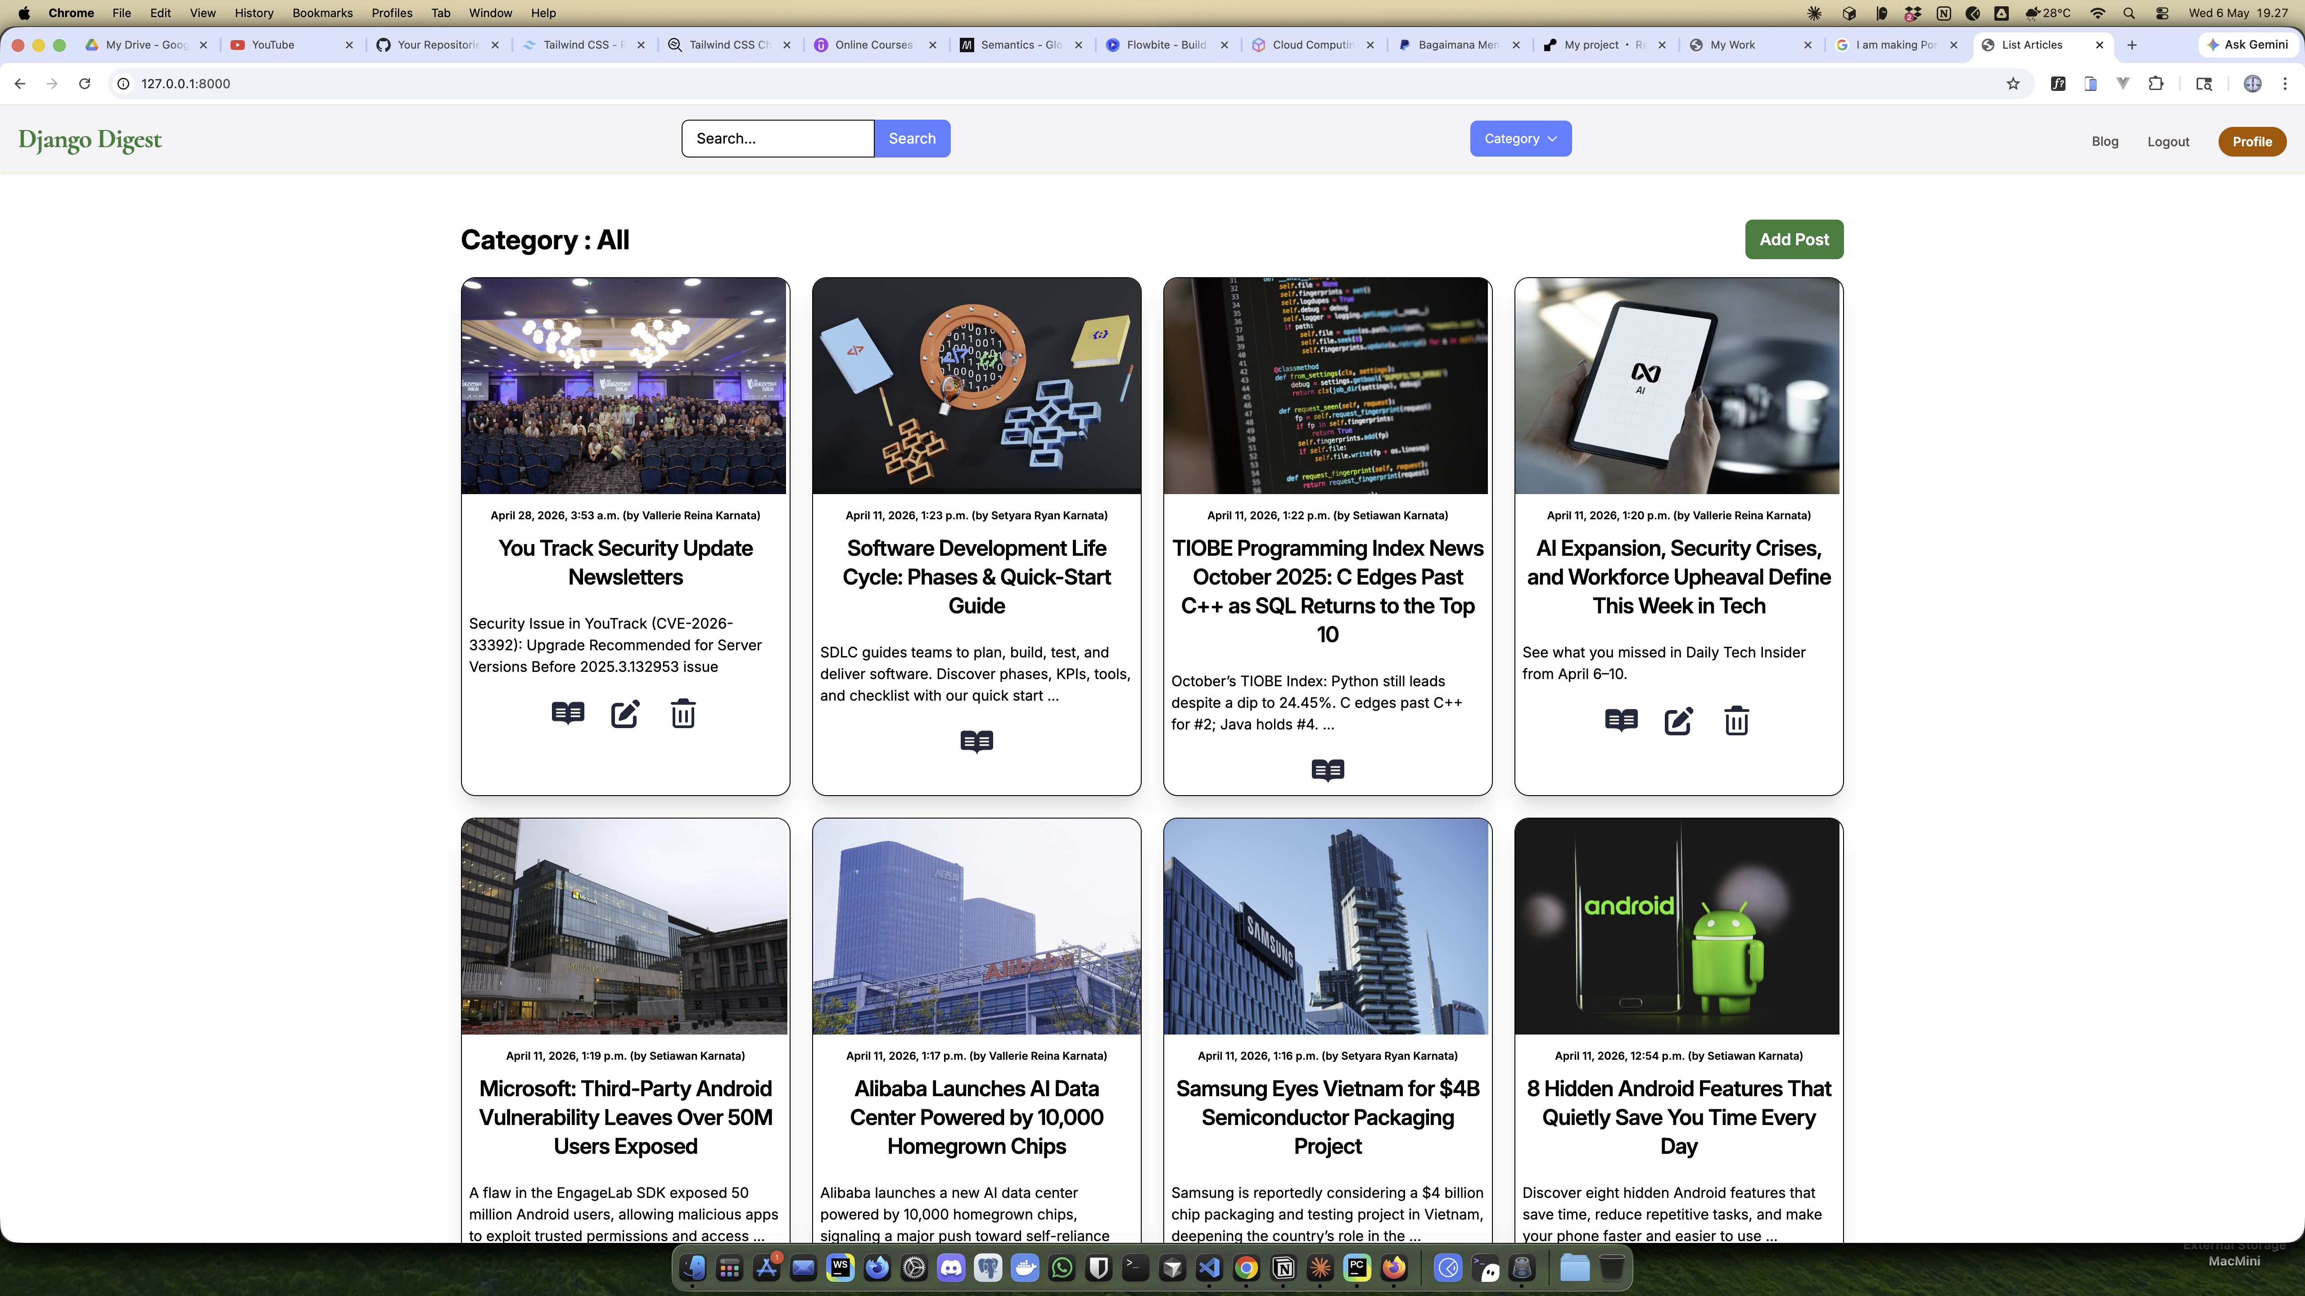Click the Ask Gemini button
Image resolution: width=2305 pixels, height=1296 pixels.
coord(2248,45)
